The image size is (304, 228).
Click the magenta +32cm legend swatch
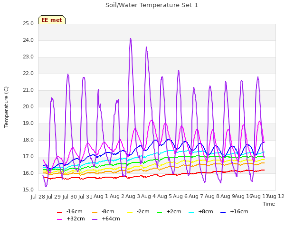tap(59, 219)
